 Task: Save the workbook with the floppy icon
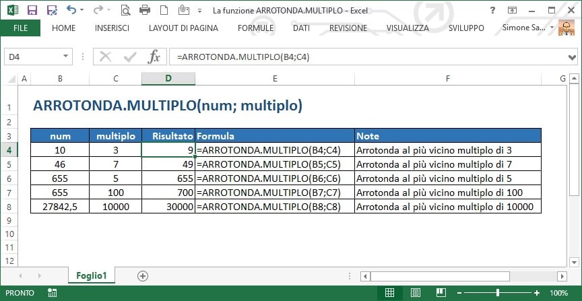(32, 10)
